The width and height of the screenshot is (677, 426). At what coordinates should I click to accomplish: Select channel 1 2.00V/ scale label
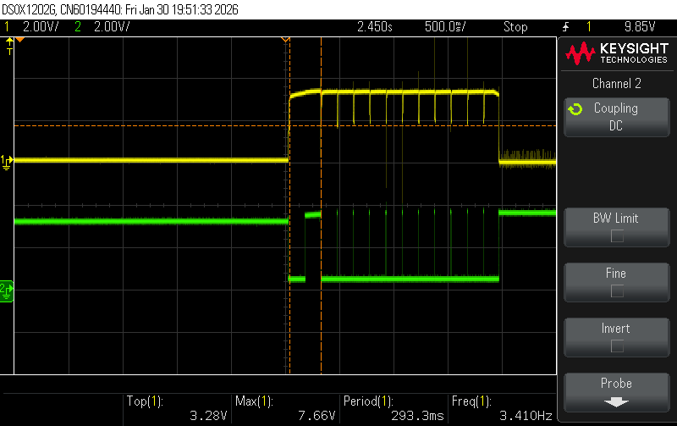(x=40, y=27)
